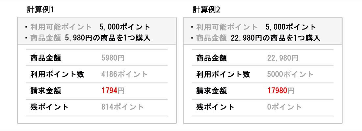Viewport: 362px width, 131px height.
Task: Click the red 1794円 billing amount
Action: (113, 90)
